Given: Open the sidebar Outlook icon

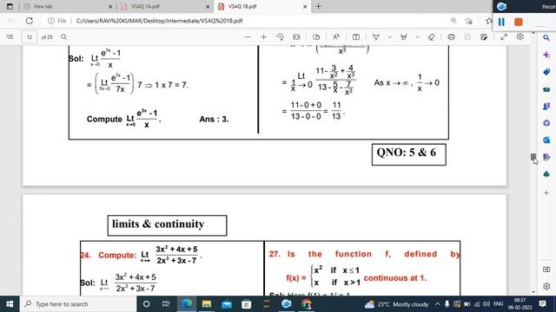Looking at the screenshot, I should click(546, 140).
